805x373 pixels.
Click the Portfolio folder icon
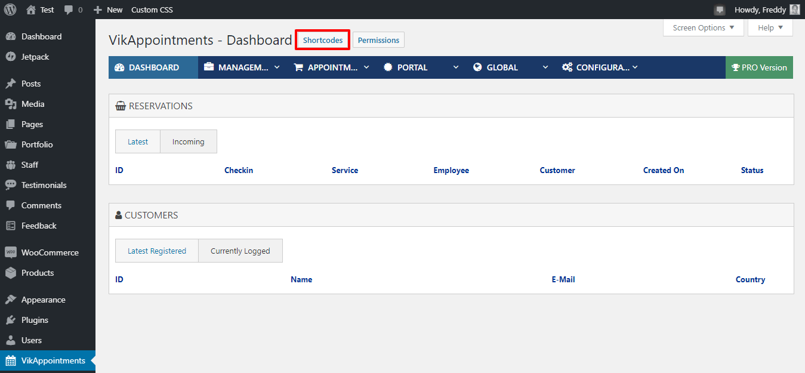point(11,144)
